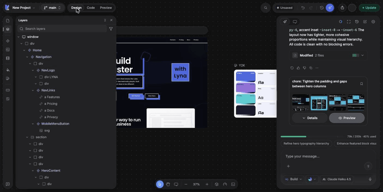The height and width of the screenshot is (192, 383).
Task: Click the thumbs up icon on response
Action: 298,68
